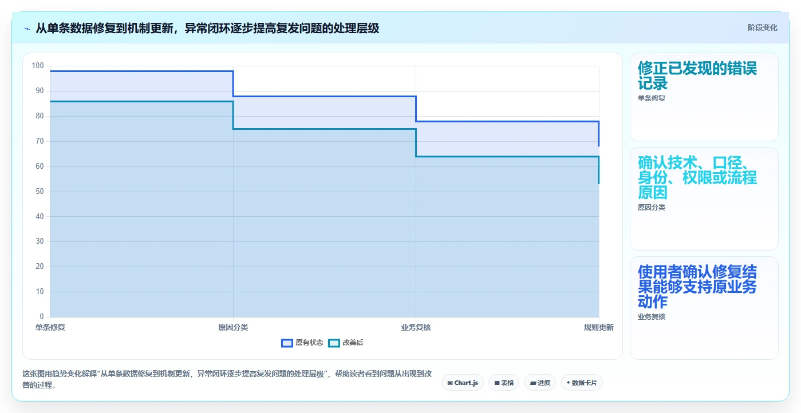This screenshot has width=801, height=413.
Task: Open the 确认技术、口径 原因分类 card
Action: (704, 198)
